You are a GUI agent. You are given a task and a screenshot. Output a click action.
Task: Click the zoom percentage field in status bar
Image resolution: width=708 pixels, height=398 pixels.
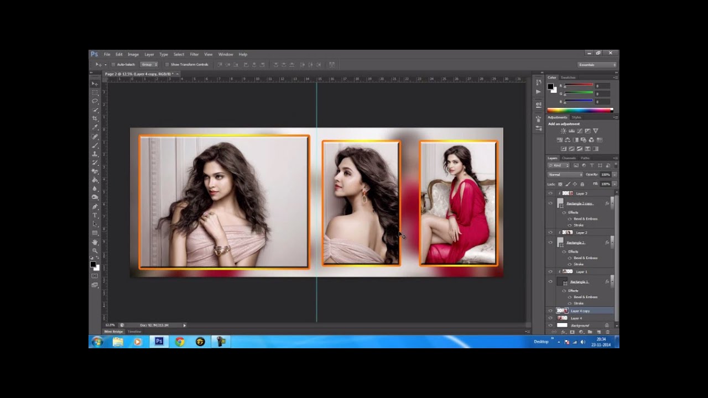(x=110, y=325)
